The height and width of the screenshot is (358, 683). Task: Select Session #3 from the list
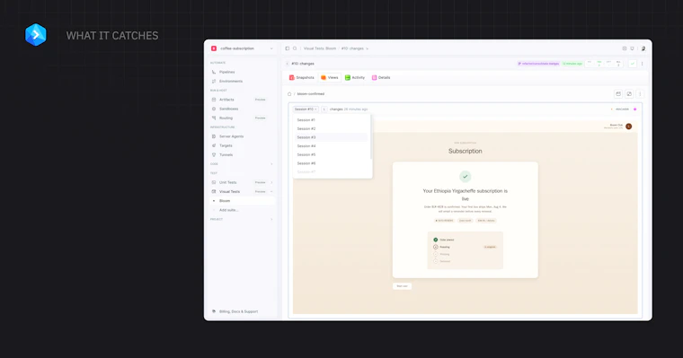(331, 137)
